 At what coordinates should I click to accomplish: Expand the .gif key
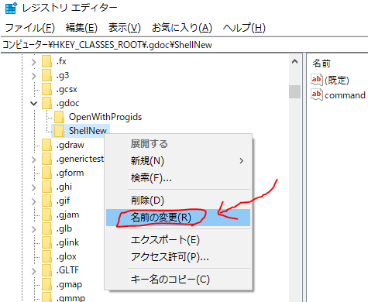(34, 201)
